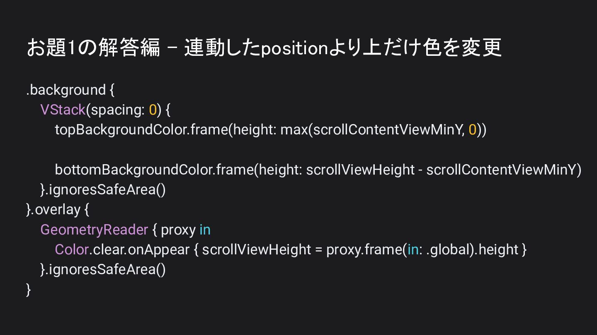The image size is (597, 335).
Task: Click the first }.ignoresSafeArea() line
Action: tap(103, 189)
